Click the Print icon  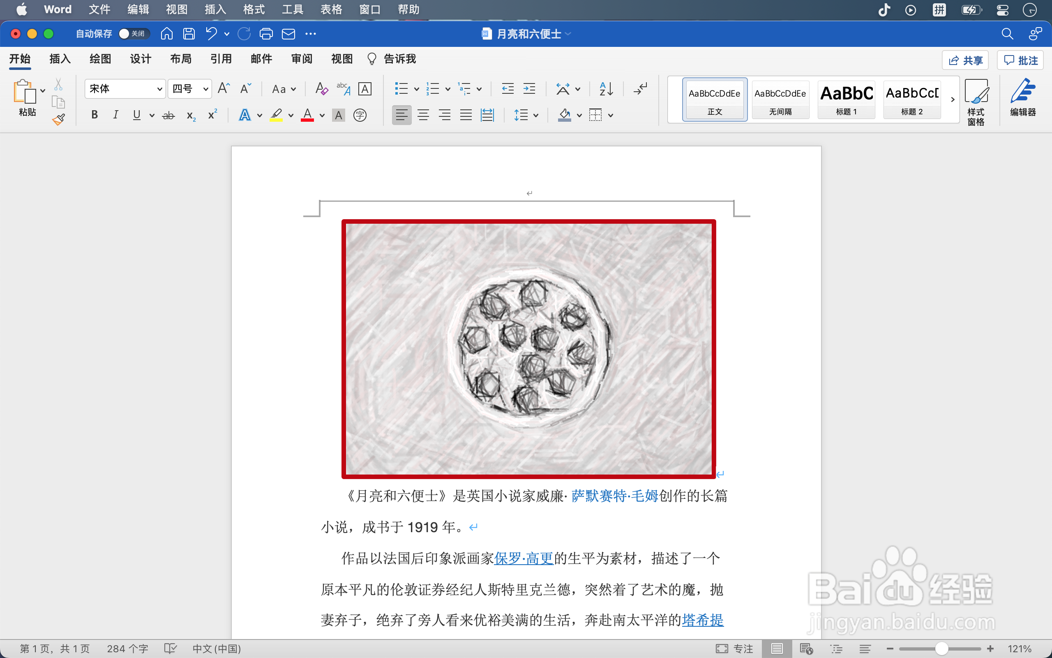pos(266,33)
